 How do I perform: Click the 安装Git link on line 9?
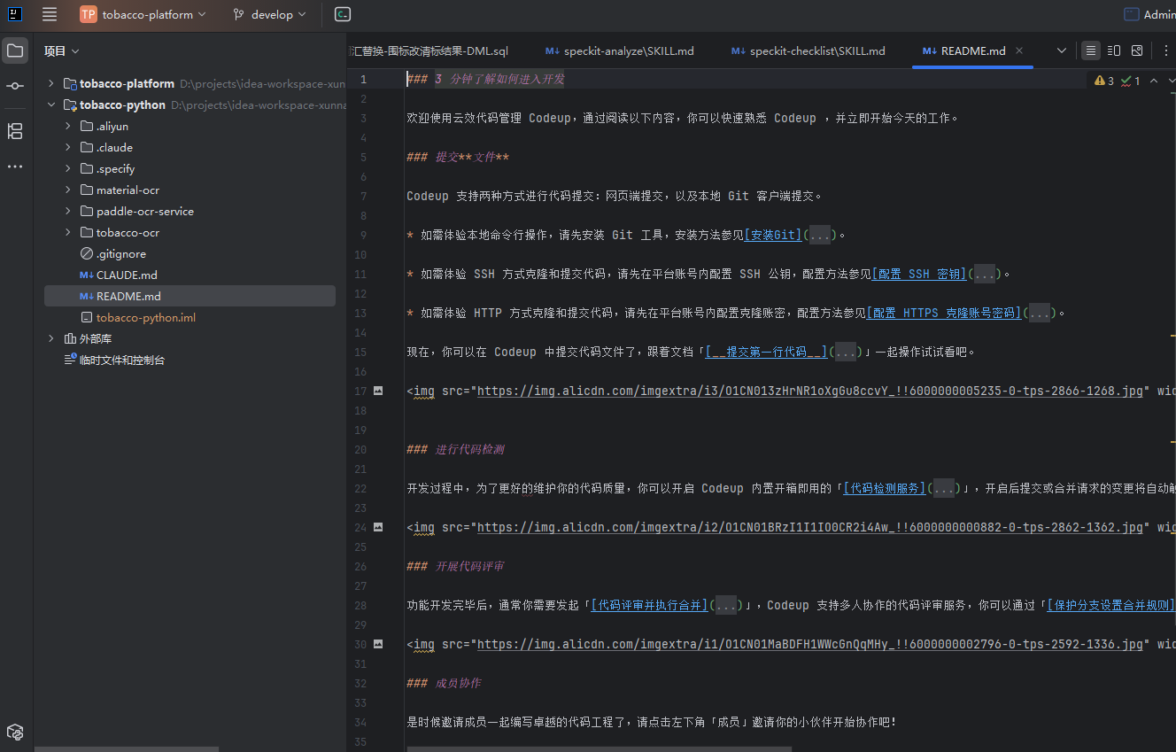click(x=773, y=235)
